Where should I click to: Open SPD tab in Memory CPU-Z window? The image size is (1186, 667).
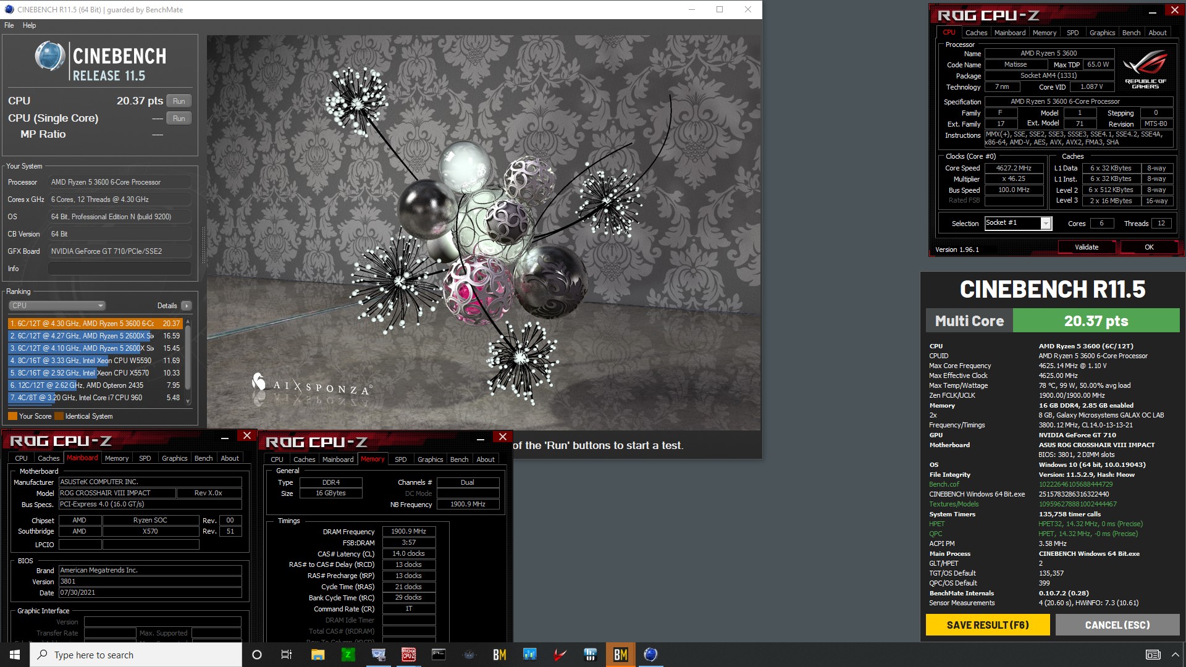click(x=400, y=459)
